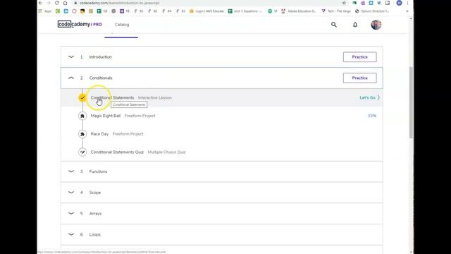Click the browser forward arrow
The width and height of the screenshot is (451, 254).
point(49,3)
